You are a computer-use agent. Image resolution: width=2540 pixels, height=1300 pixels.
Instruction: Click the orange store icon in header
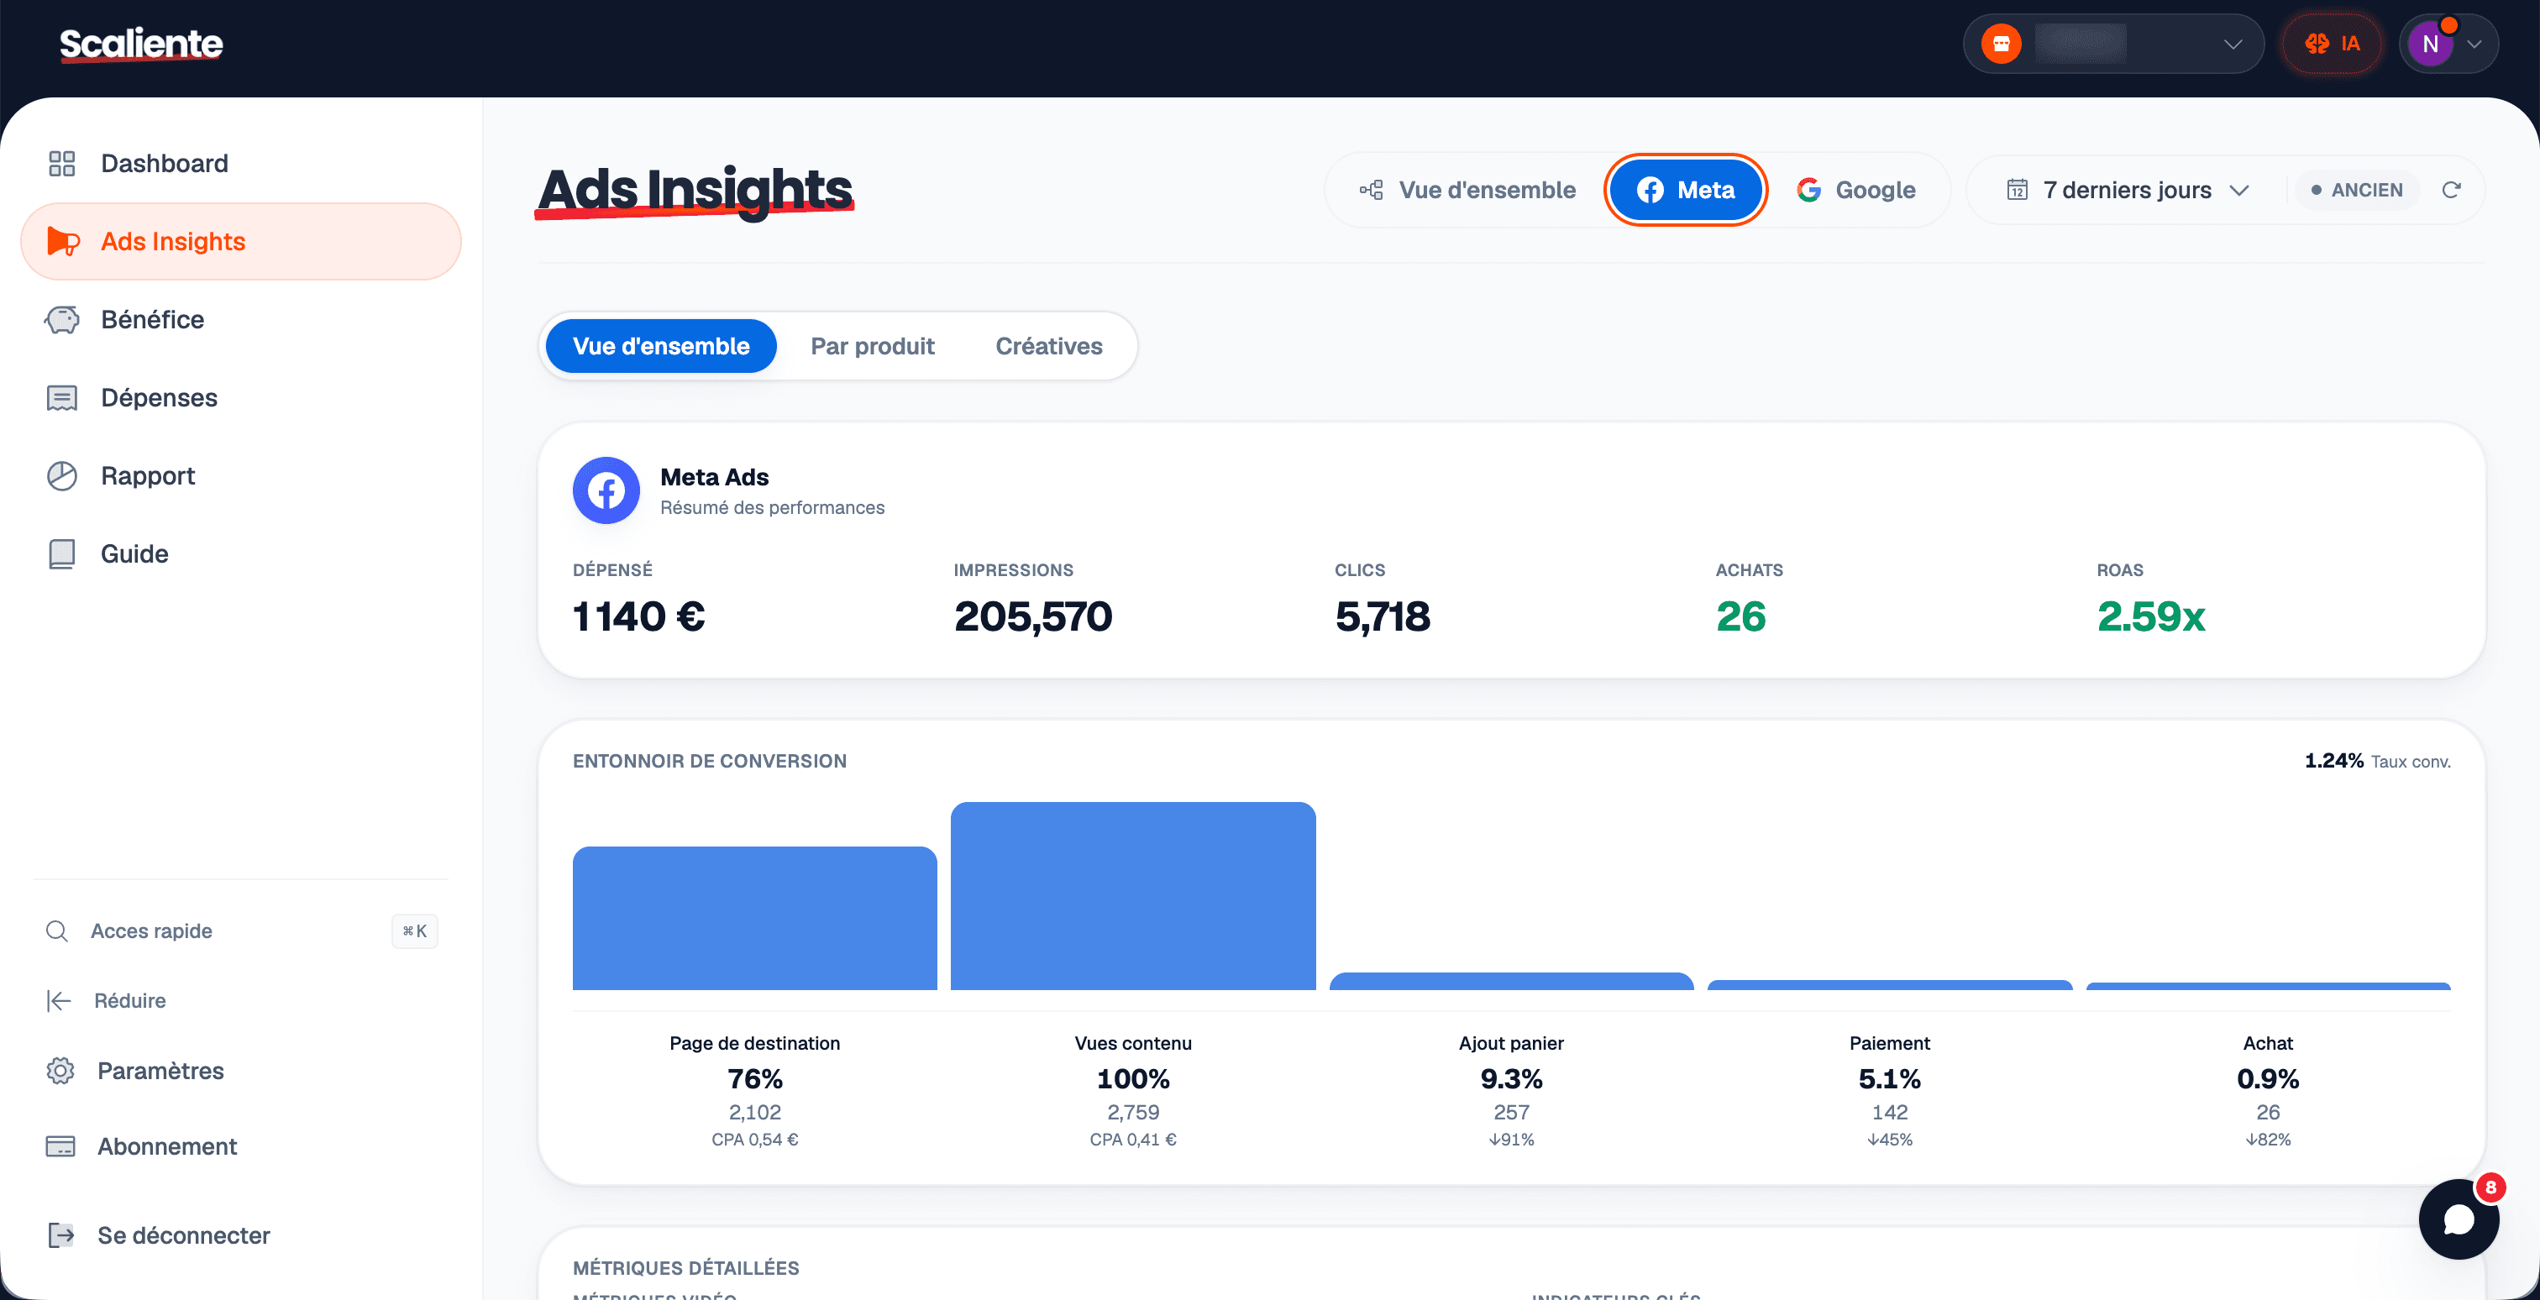coord(2002,44)
